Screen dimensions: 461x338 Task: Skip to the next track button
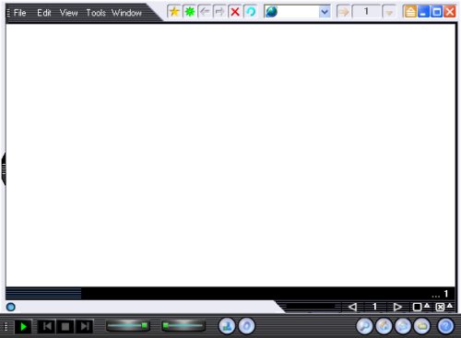[84, 326]
